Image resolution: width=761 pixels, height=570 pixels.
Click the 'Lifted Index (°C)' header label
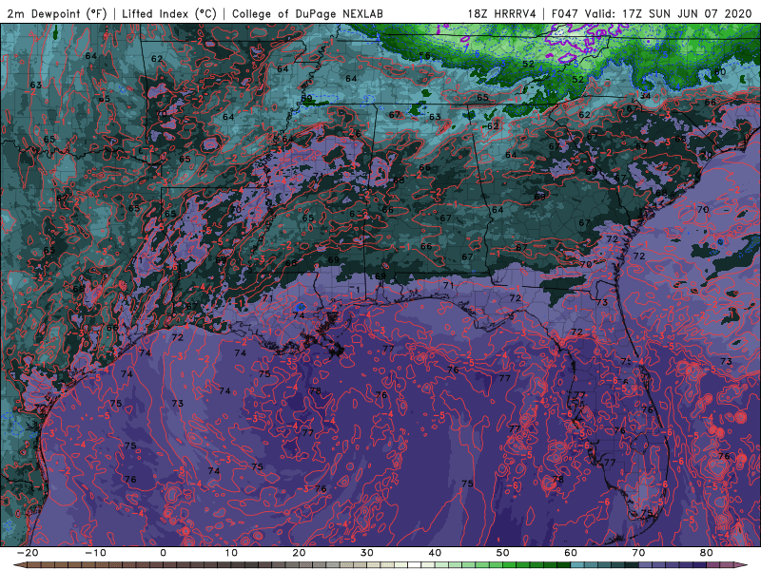coord(169,13)
